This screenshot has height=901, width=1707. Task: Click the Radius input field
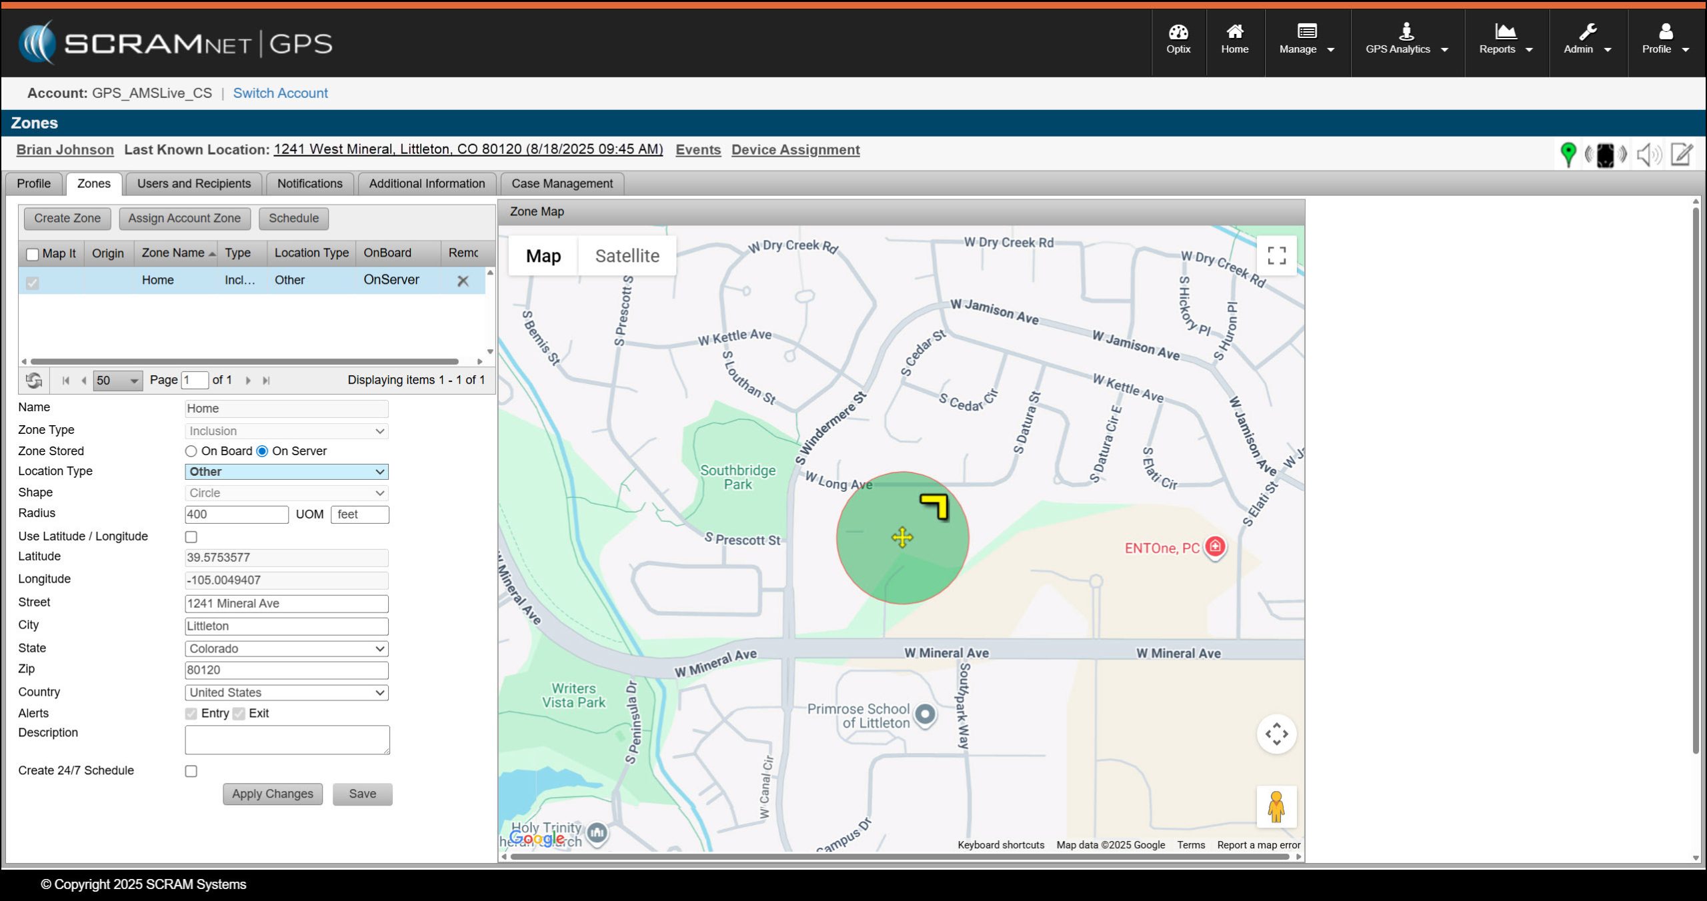click(x=236, y=514)
